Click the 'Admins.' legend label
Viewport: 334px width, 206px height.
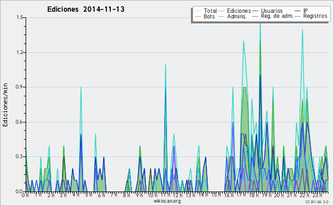point(237,16)
